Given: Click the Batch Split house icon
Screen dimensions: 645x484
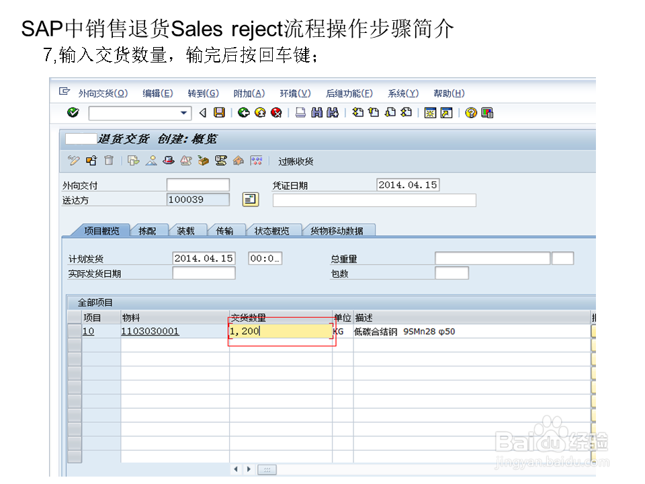Looking at the screenshot, I should pyautogui.click(x=238, y=161).
